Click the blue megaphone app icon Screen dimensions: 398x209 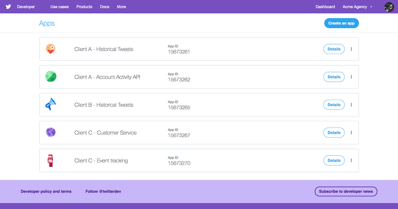coord(51,104)
